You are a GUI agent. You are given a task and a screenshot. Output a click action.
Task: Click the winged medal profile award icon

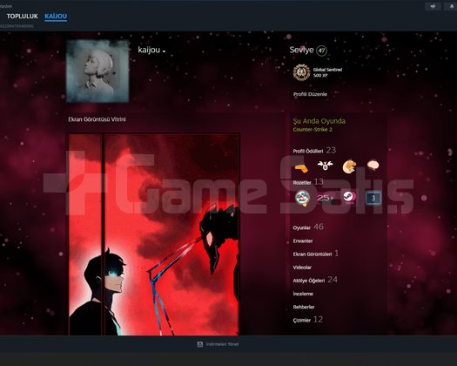tap(325, 166)
